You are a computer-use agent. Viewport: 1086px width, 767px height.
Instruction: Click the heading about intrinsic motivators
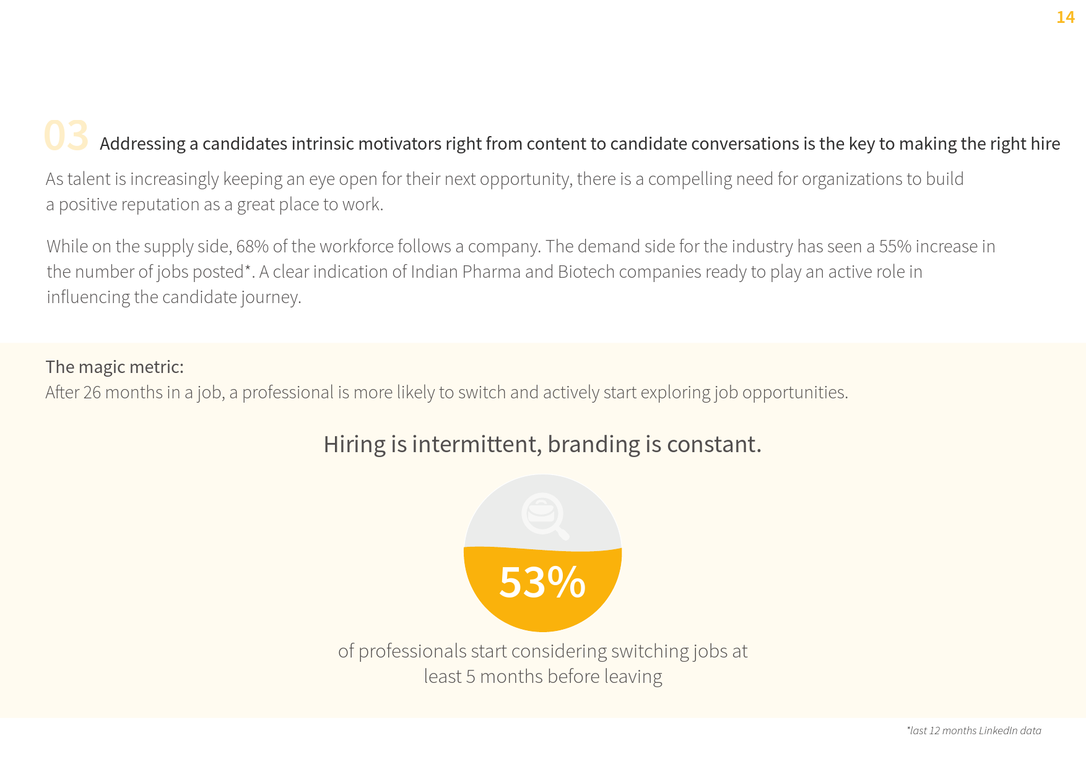[580, 144]
